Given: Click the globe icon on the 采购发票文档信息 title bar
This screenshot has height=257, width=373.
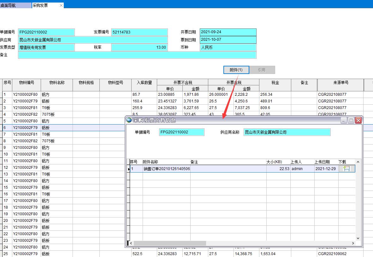Looking at the screenshot, I should [x=129, y=120].
